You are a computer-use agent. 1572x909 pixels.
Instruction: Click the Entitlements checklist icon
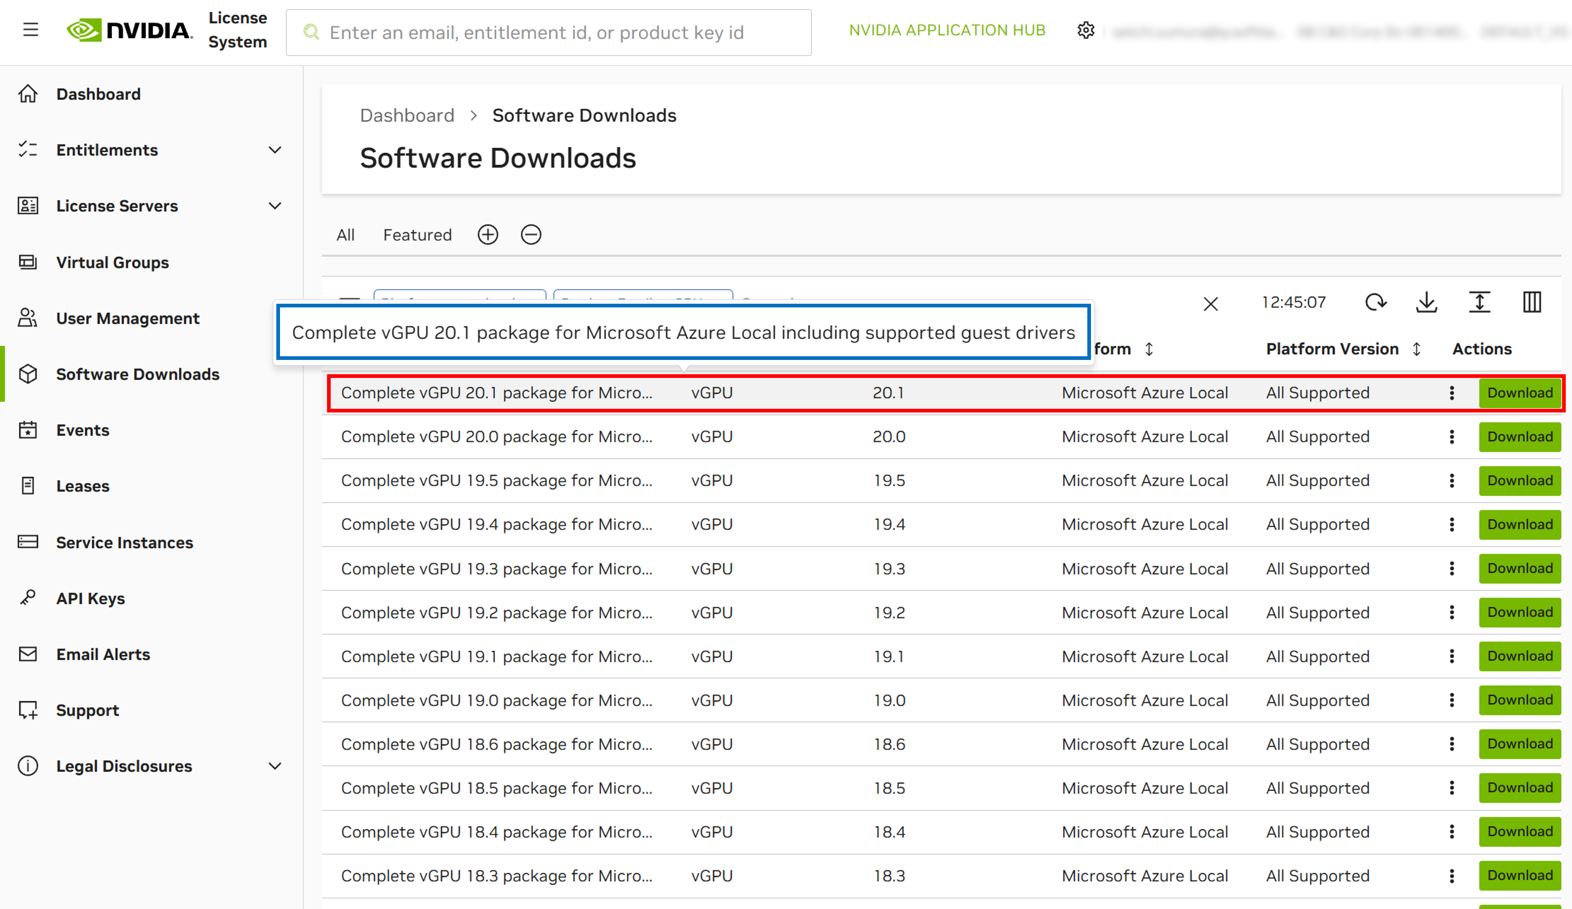click(x=28, y=149)
